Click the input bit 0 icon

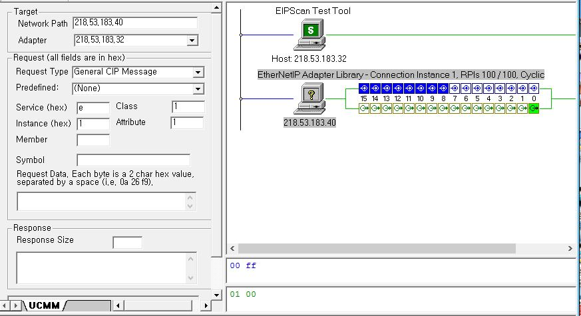click(x=534, y=88)
